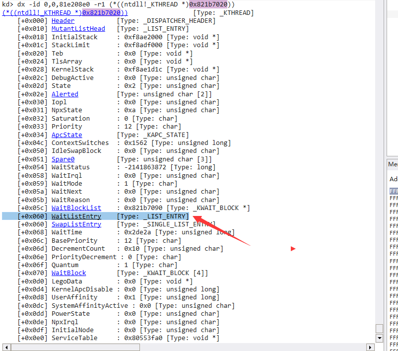Viewport: 398px width, 351px height.
Task: Click the ServiceTable value 0x80553fa0
Action: tap(143, 338)
